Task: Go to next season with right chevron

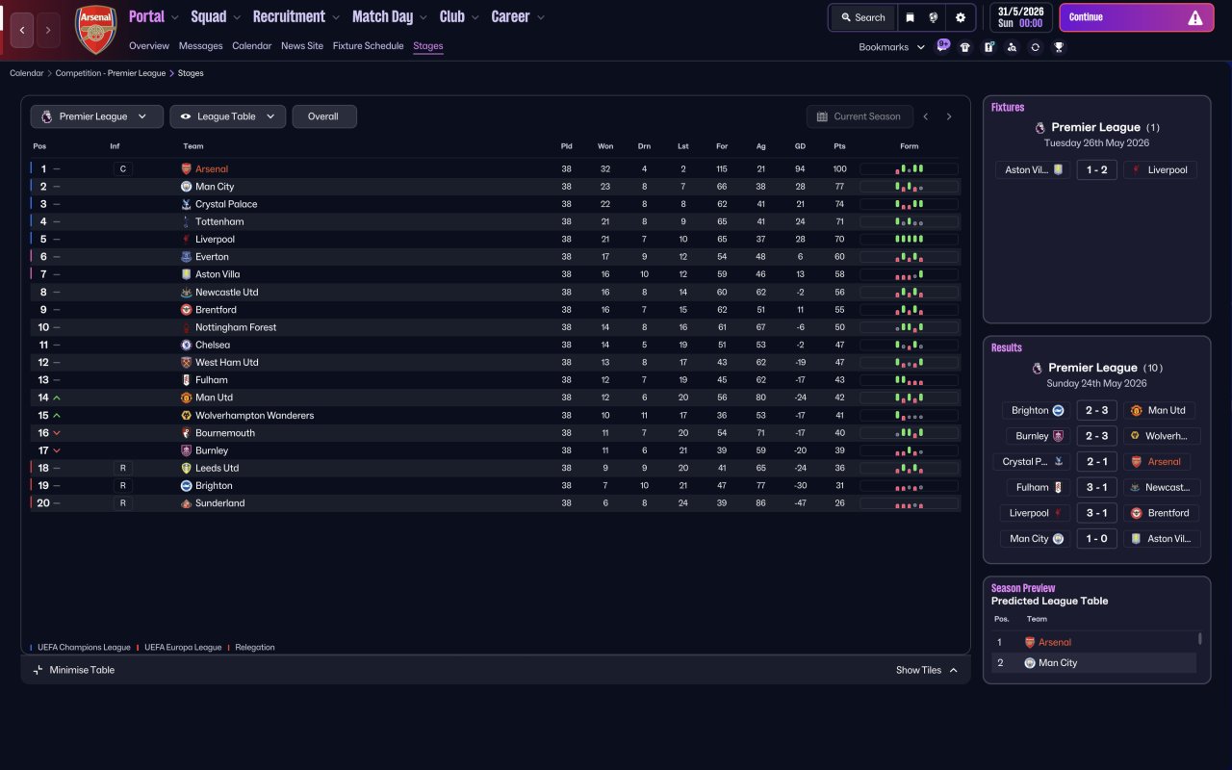Action: (949, 116)
